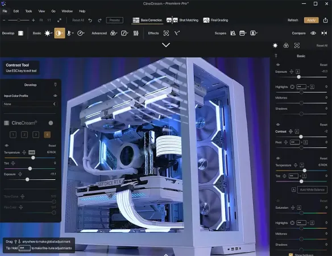
Task: Click the right panel Temperature slider handle
Action: [305, 171]
